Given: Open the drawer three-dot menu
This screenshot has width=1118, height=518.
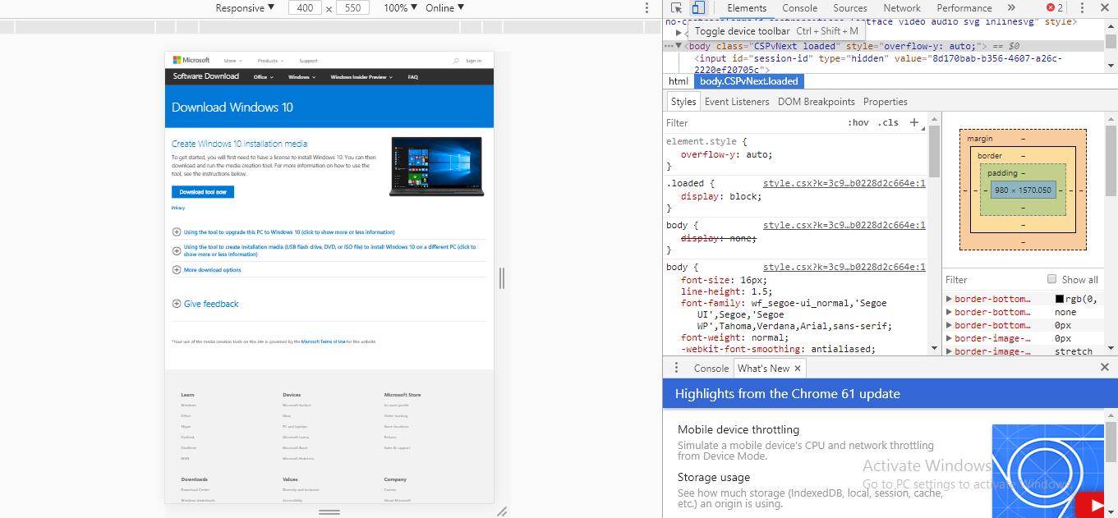Looking at the screenshot, I should 676,368.
